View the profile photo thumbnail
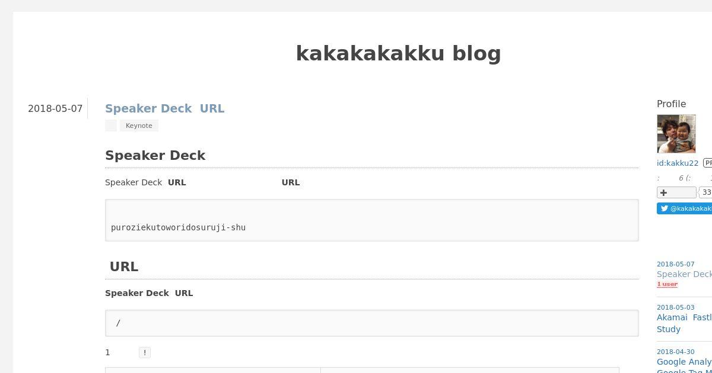Viewport: 712px width, 373px height. [x=676, y=134]
